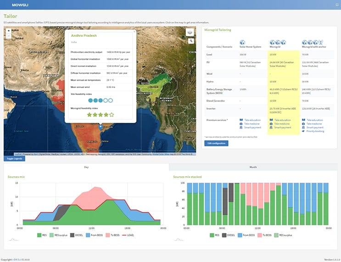Click the Diesel Generator row label

coord(216,100)
